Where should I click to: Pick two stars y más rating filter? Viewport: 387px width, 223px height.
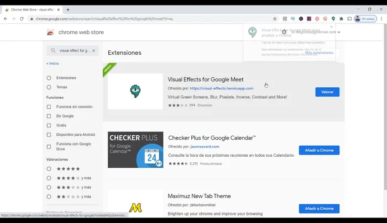click(49, 197)
